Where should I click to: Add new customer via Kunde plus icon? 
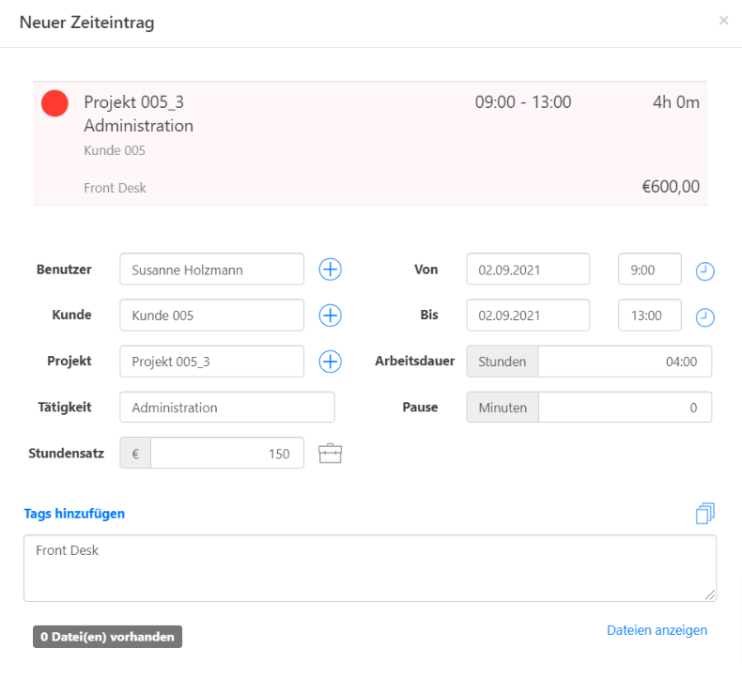coord(331,316)
